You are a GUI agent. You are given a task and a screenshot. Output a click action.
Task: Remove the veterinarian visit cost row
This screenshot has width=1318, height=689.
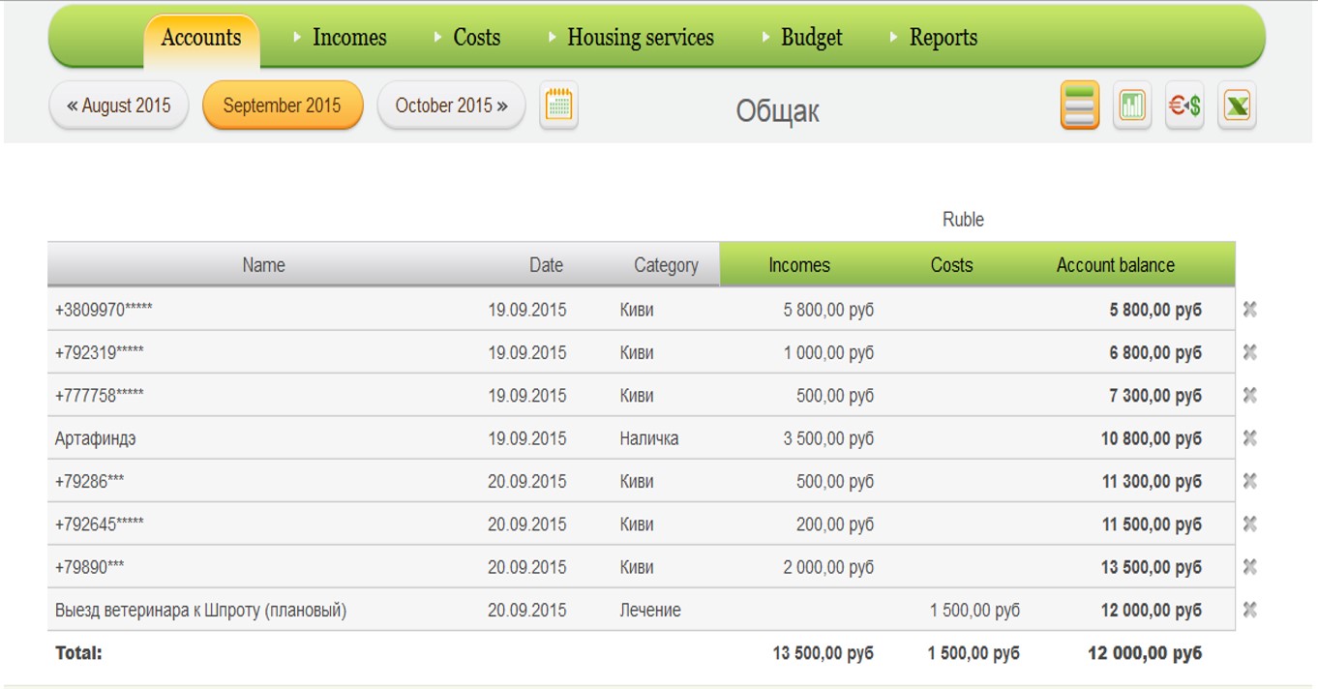click(x=1249, y=610)
